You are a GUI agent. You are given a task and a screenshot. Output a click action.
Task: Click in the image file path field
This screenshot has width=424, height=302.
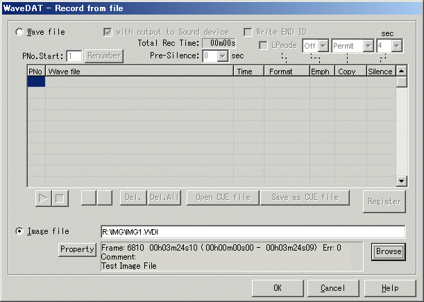pos(252,232)
